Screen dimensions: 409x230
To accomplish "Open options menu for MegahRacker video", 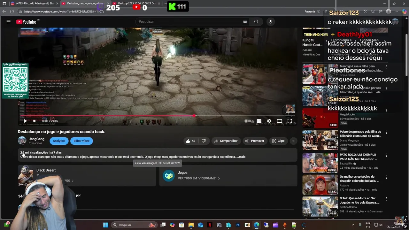I will click(x=386, y=111).
